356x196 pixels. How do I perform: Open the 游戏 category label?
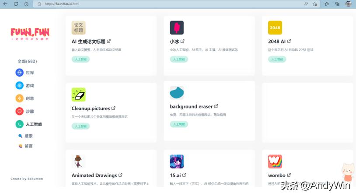pos(30,86)
